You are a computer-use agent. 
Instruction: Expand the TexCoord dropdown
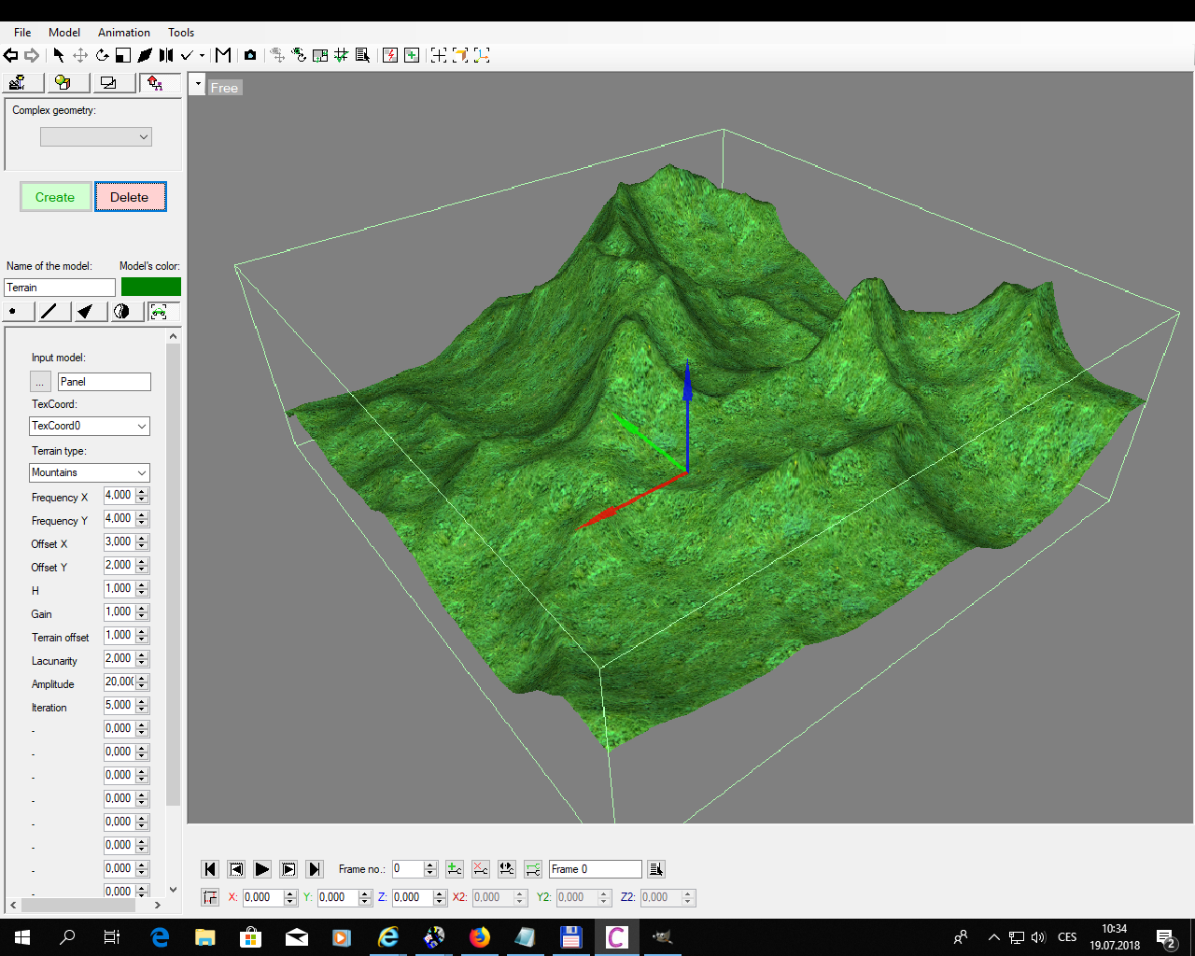coord(90,426)
